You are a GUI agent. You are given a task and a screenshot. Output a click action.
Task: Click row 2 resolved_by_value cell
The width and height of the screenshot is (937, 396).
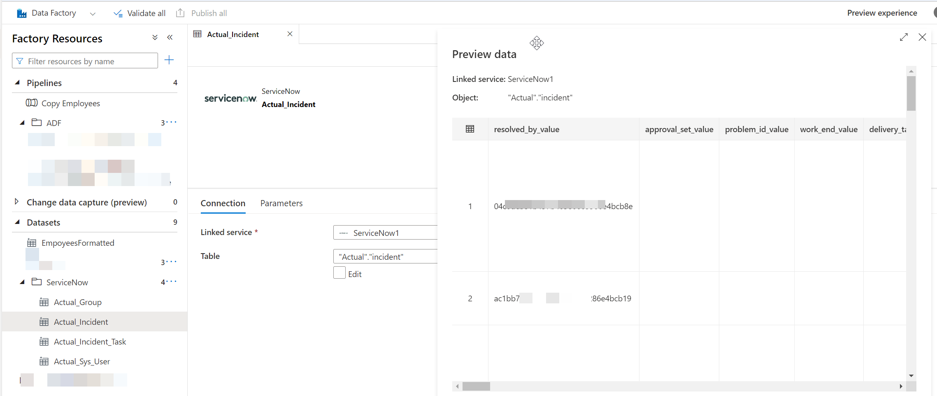(x=563, y=298)
